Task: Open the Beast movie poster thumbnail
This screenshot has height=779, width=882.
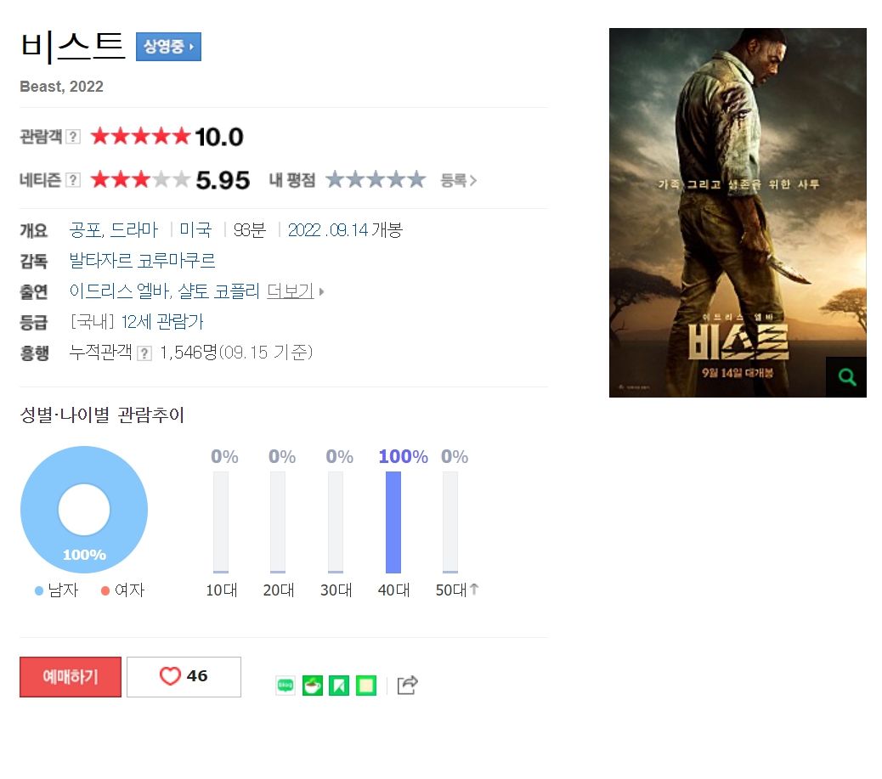Action: (x=738, y=212)
